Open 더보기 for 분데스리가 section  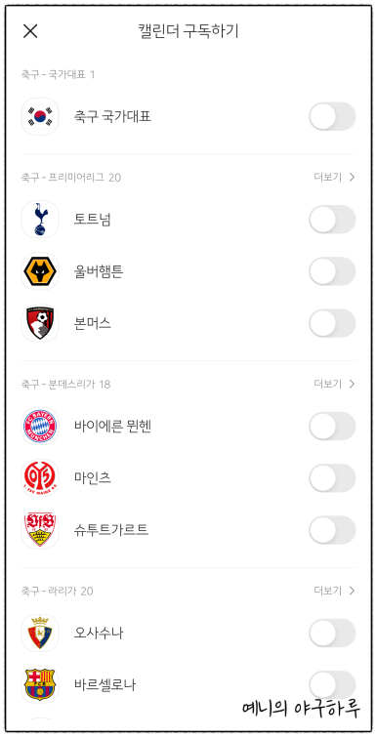[335, 384]
